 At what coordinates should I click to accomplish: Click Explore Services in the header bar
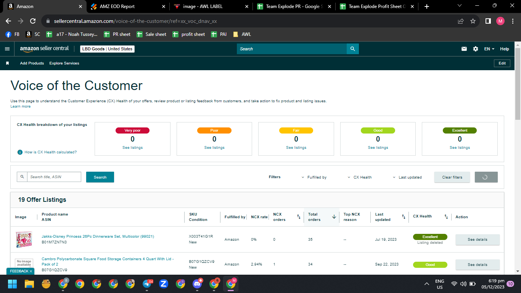pyautogui.click(x=64, y=63)
